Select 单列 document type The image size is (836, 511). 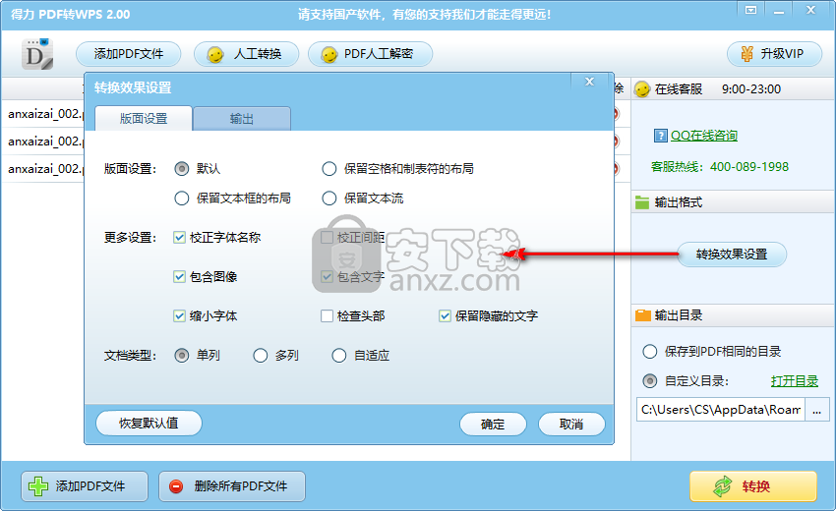click(x=182, y=356)
